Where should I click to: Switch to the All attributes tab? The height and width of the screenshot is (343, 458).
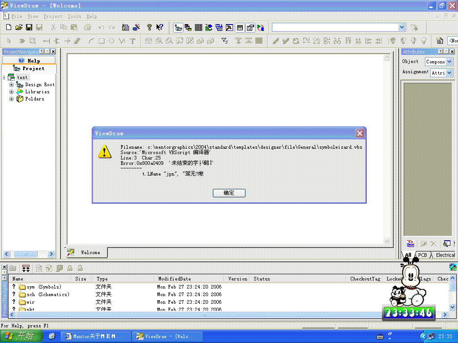pos(408,255)
